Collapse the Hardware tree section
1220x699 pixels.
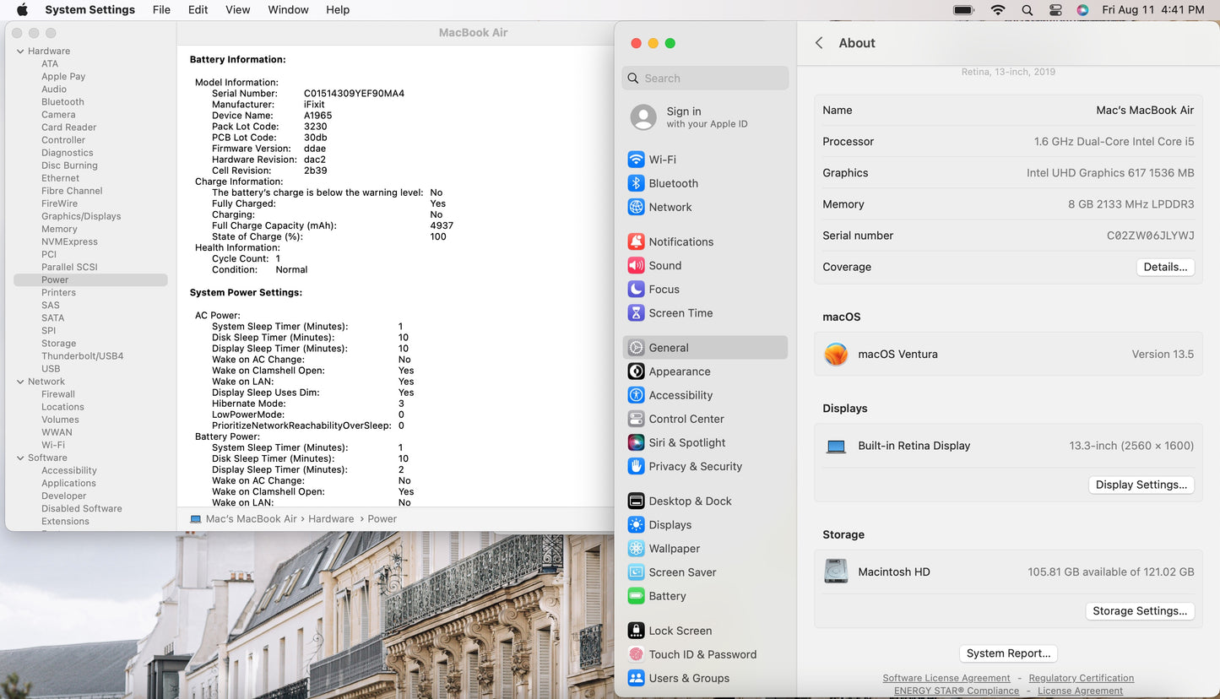[20, 51]
